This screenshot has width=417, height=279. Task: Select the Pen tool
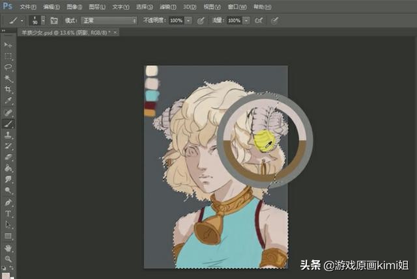coord(8,202)
